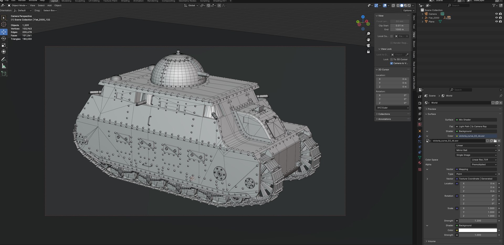Activate the Transform tool
The image size is (504, 245).
[4, 52]
